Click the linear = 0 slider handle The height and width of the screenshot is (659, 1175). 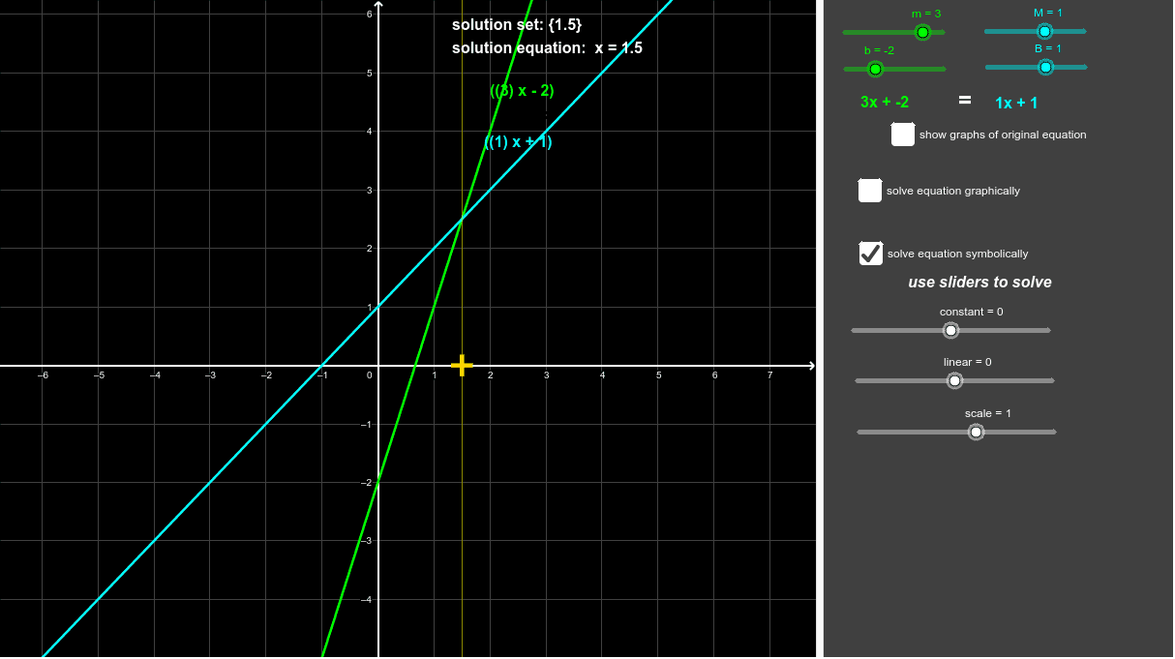coord(954,380)
